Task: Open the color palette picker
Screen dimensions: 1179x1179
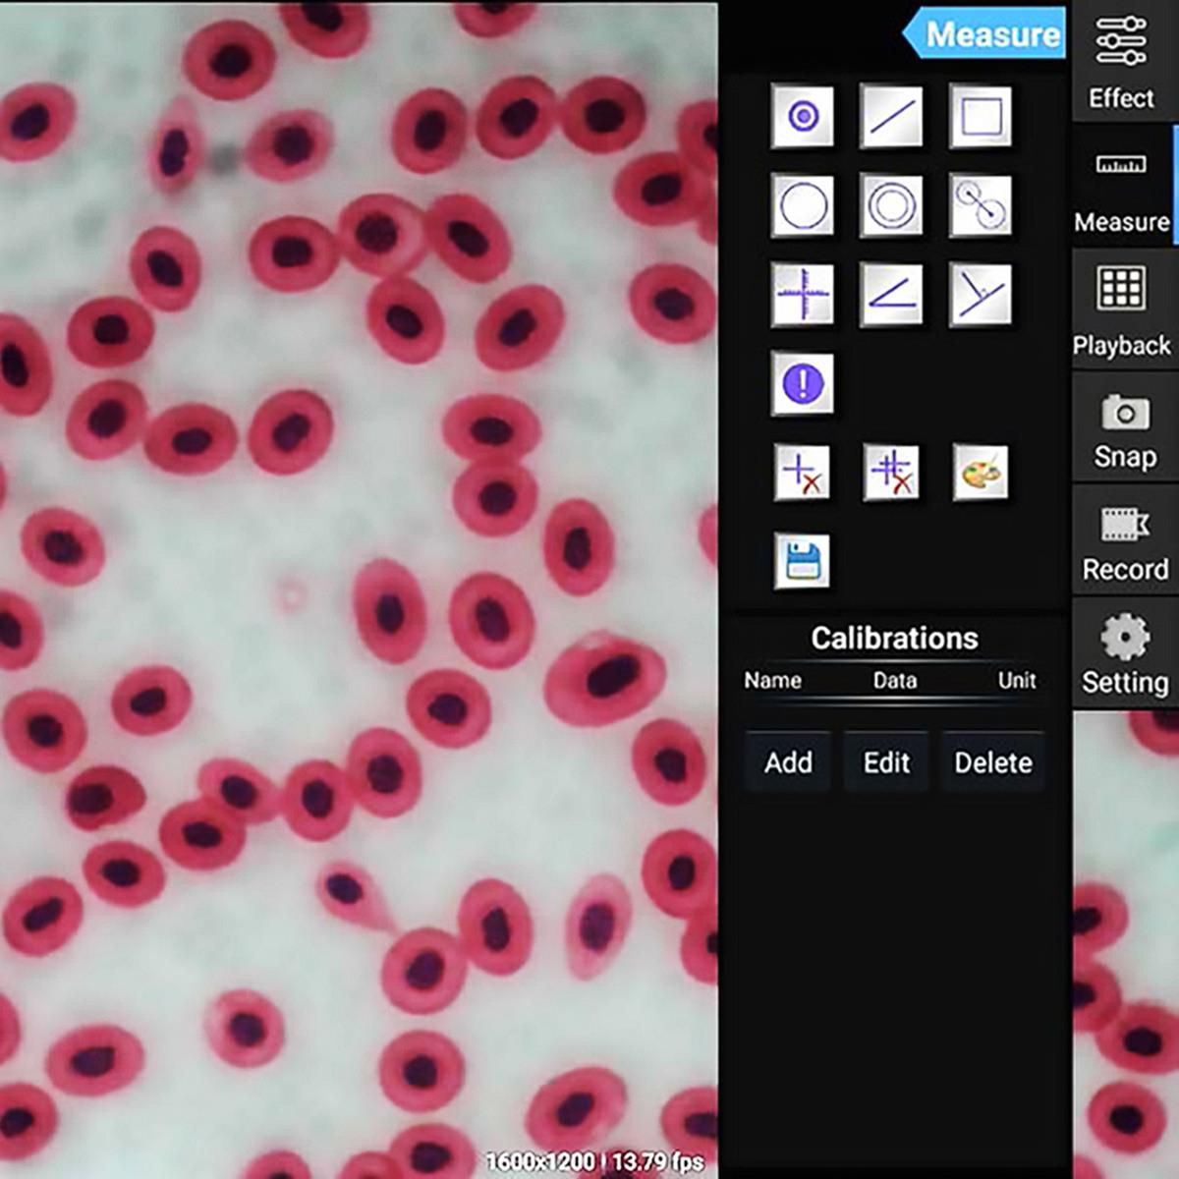Action: coord(981,473)
